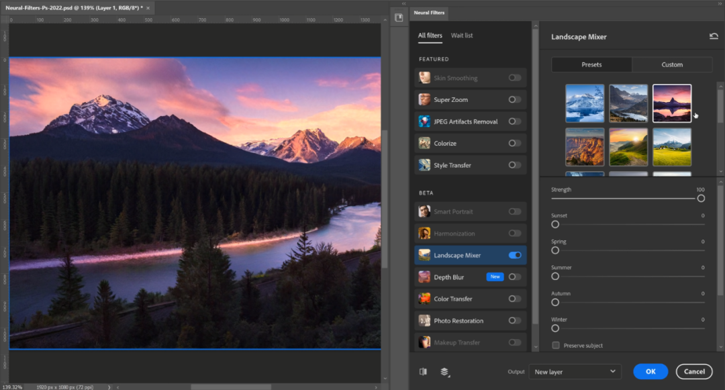Click the Photo Restoration filter icon

[x=424, y=321]
